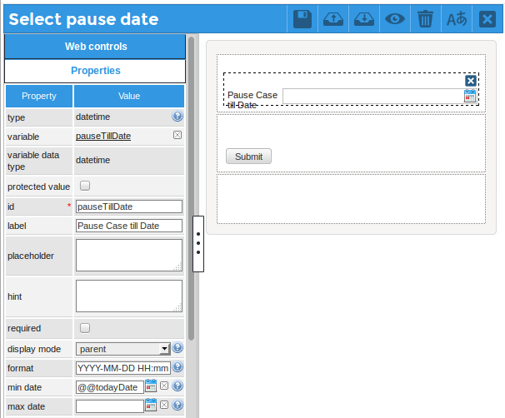Preview the form with eye icon
Viewport: 505px width, 418px height.
(x=395, y=19)
